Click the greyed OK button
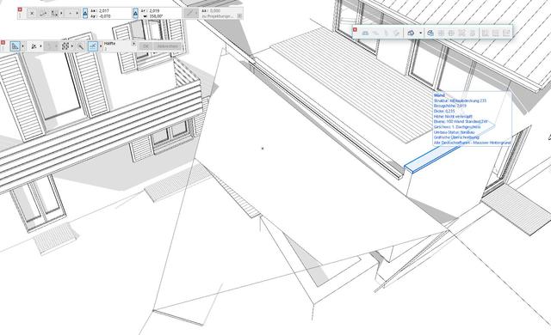Image resolution: width=551 pixels, height=335 pixels. (x=145, y=46)
